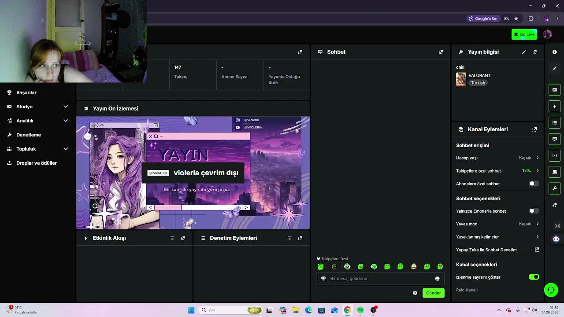Open Etkinlik Akışı filter options

[x=172, y=238]
